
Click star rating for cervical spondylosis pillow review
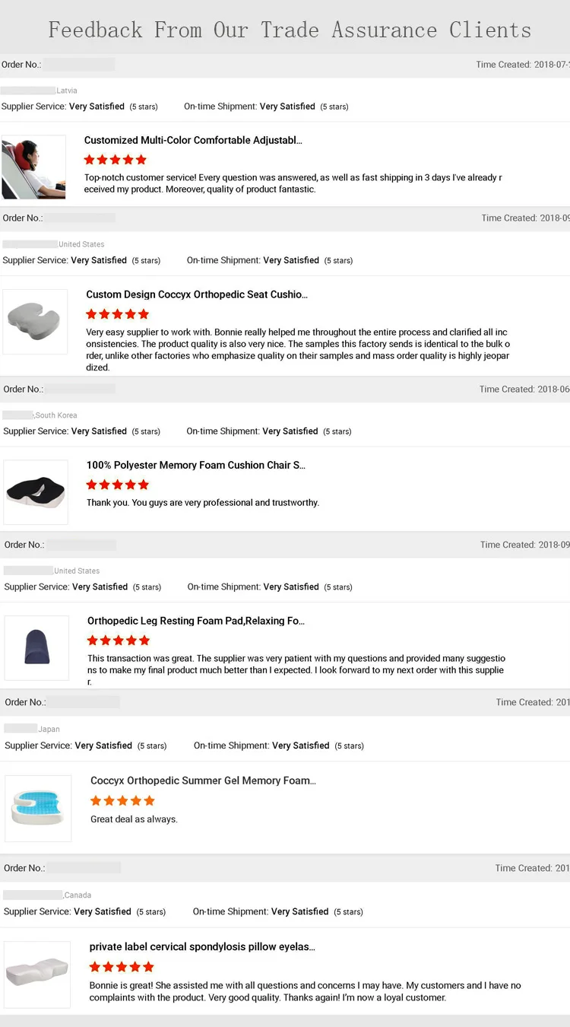122,967
